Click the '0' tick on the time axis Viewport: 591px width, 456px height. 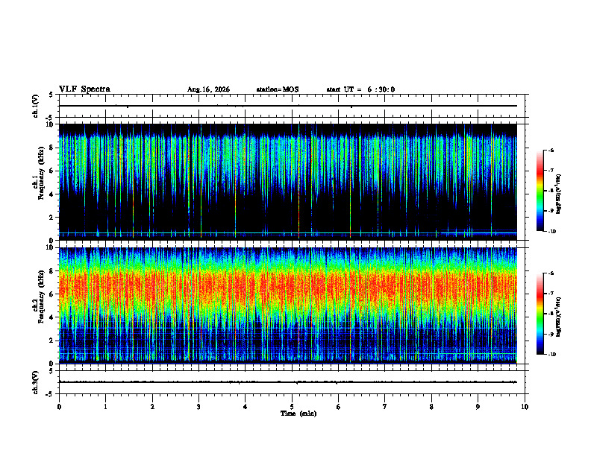[x=59, y=407]
